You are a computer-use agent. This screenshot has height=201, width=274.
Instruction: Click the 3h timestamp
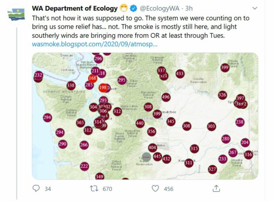click(189, 8)
